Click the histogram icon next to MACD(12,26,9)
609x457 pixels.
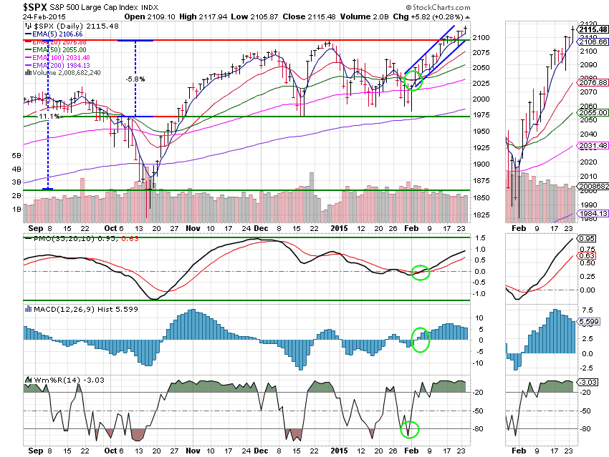[x=28, y=309]
